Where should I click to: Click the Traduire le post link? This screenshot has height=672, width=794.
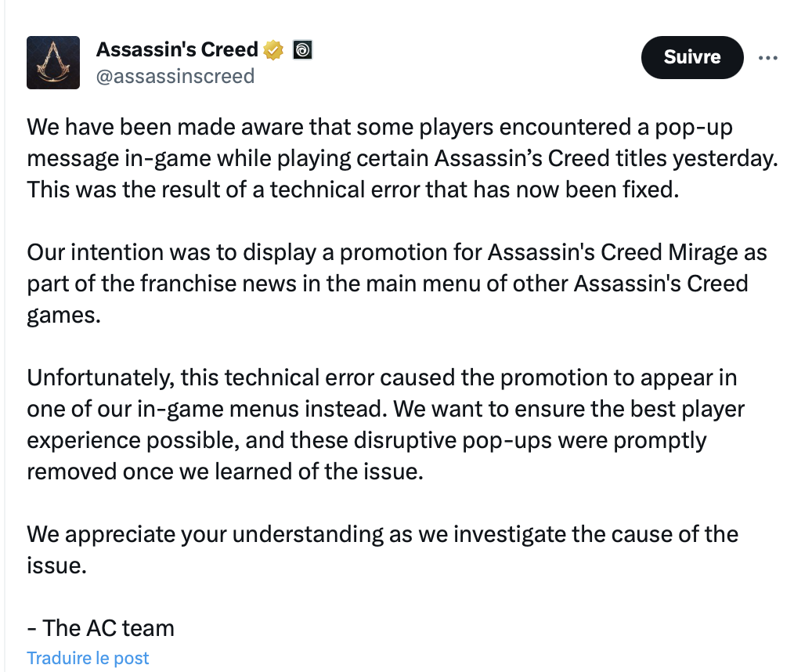tap(88, 658)
